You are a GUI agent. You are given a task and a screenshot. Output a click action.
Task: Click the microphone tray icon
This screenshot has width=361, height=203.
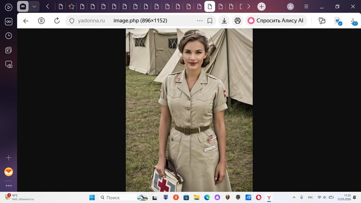point(301,197)
